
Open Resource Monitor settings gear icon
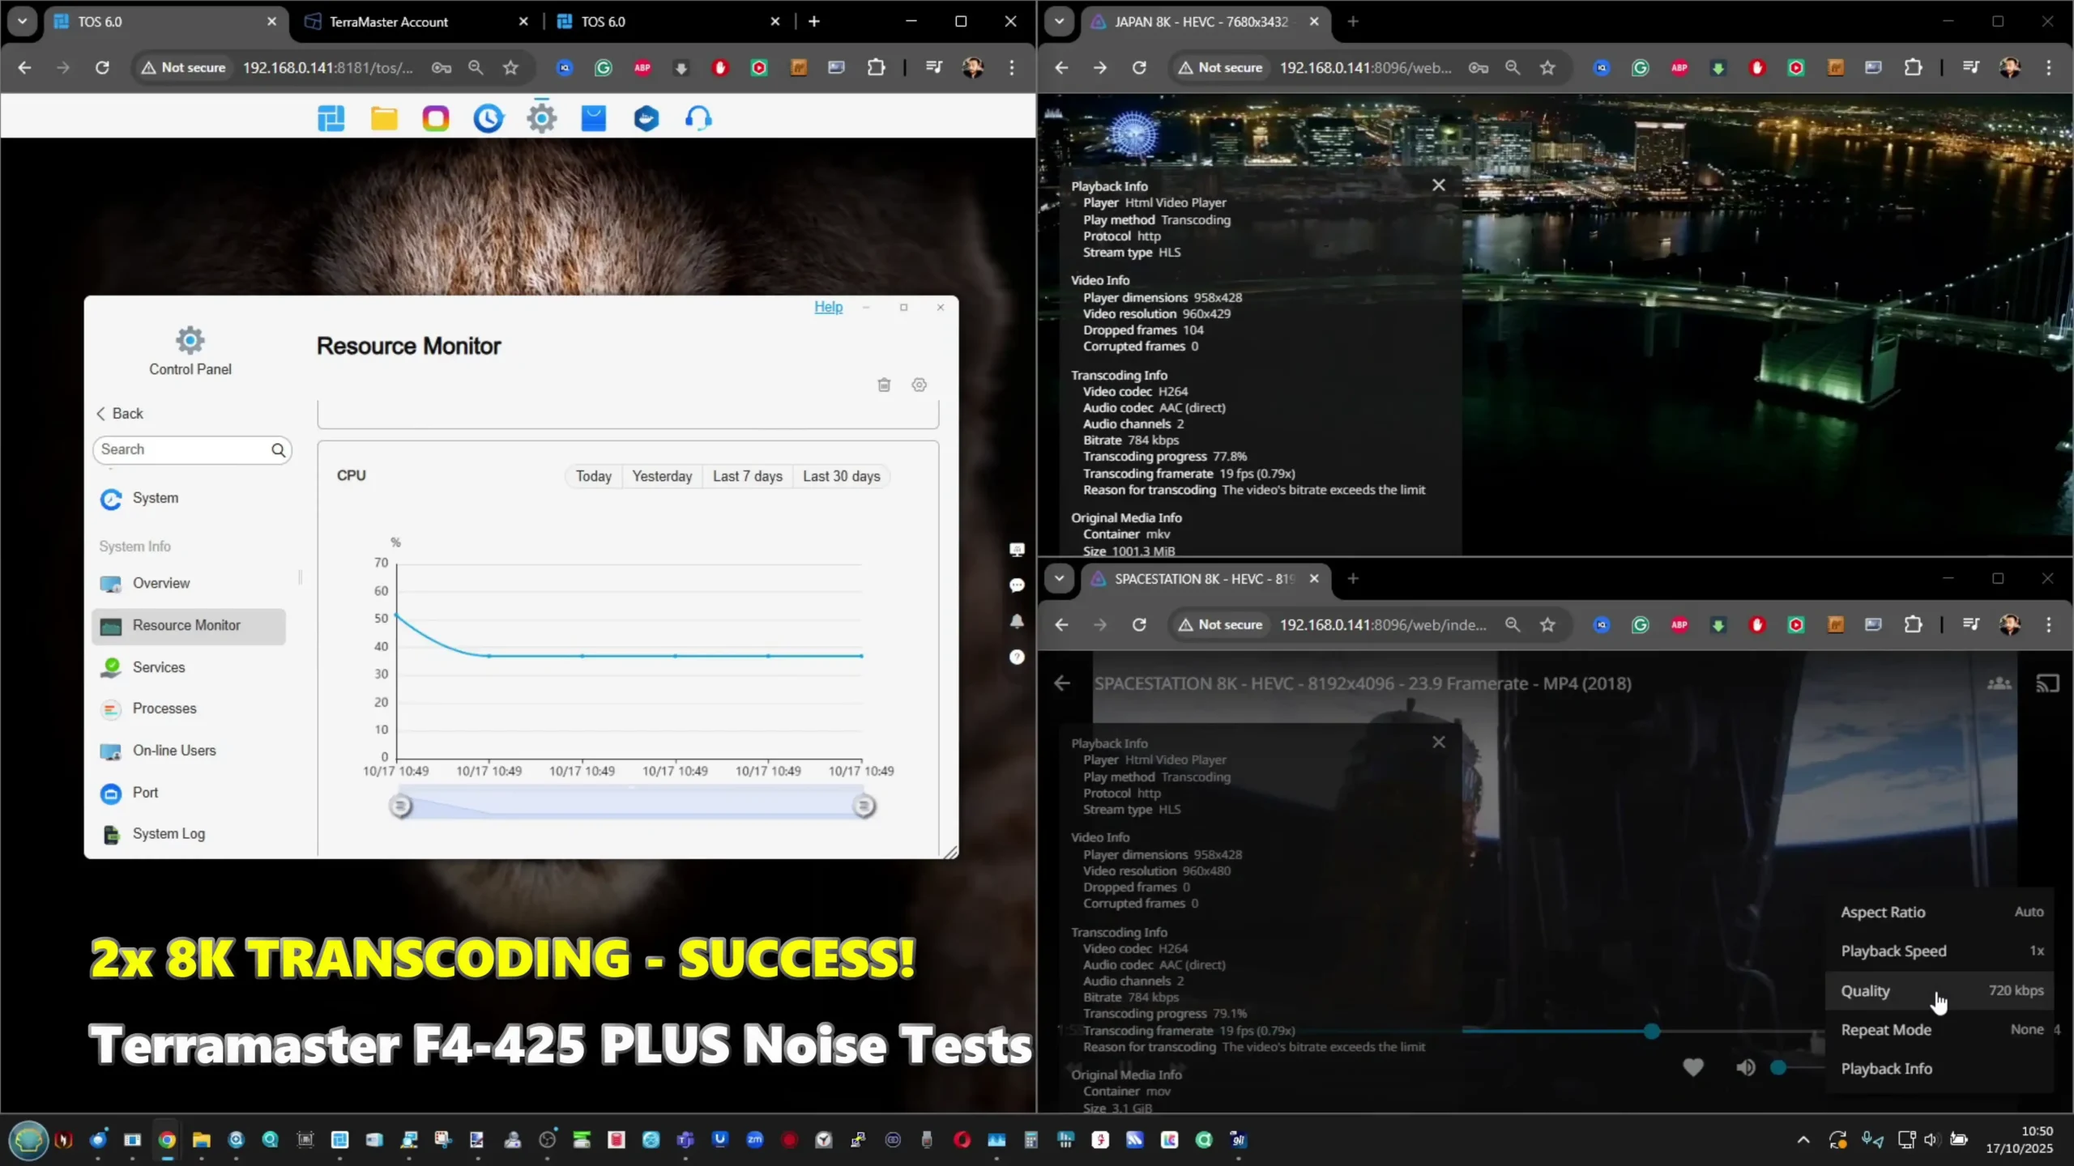click(919, 385)
